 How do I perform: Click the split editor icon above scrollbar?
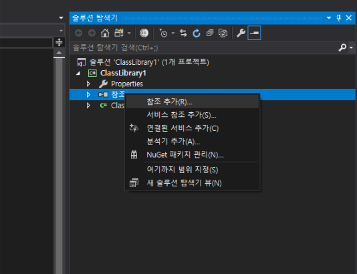59,42
